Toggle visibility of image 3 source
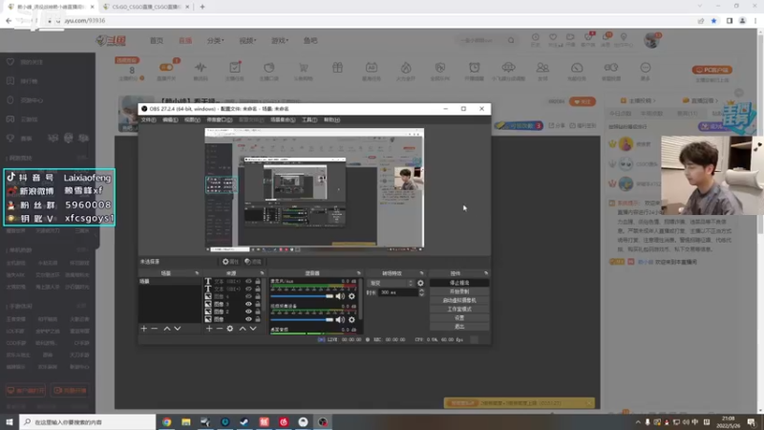 click(248, 304)
